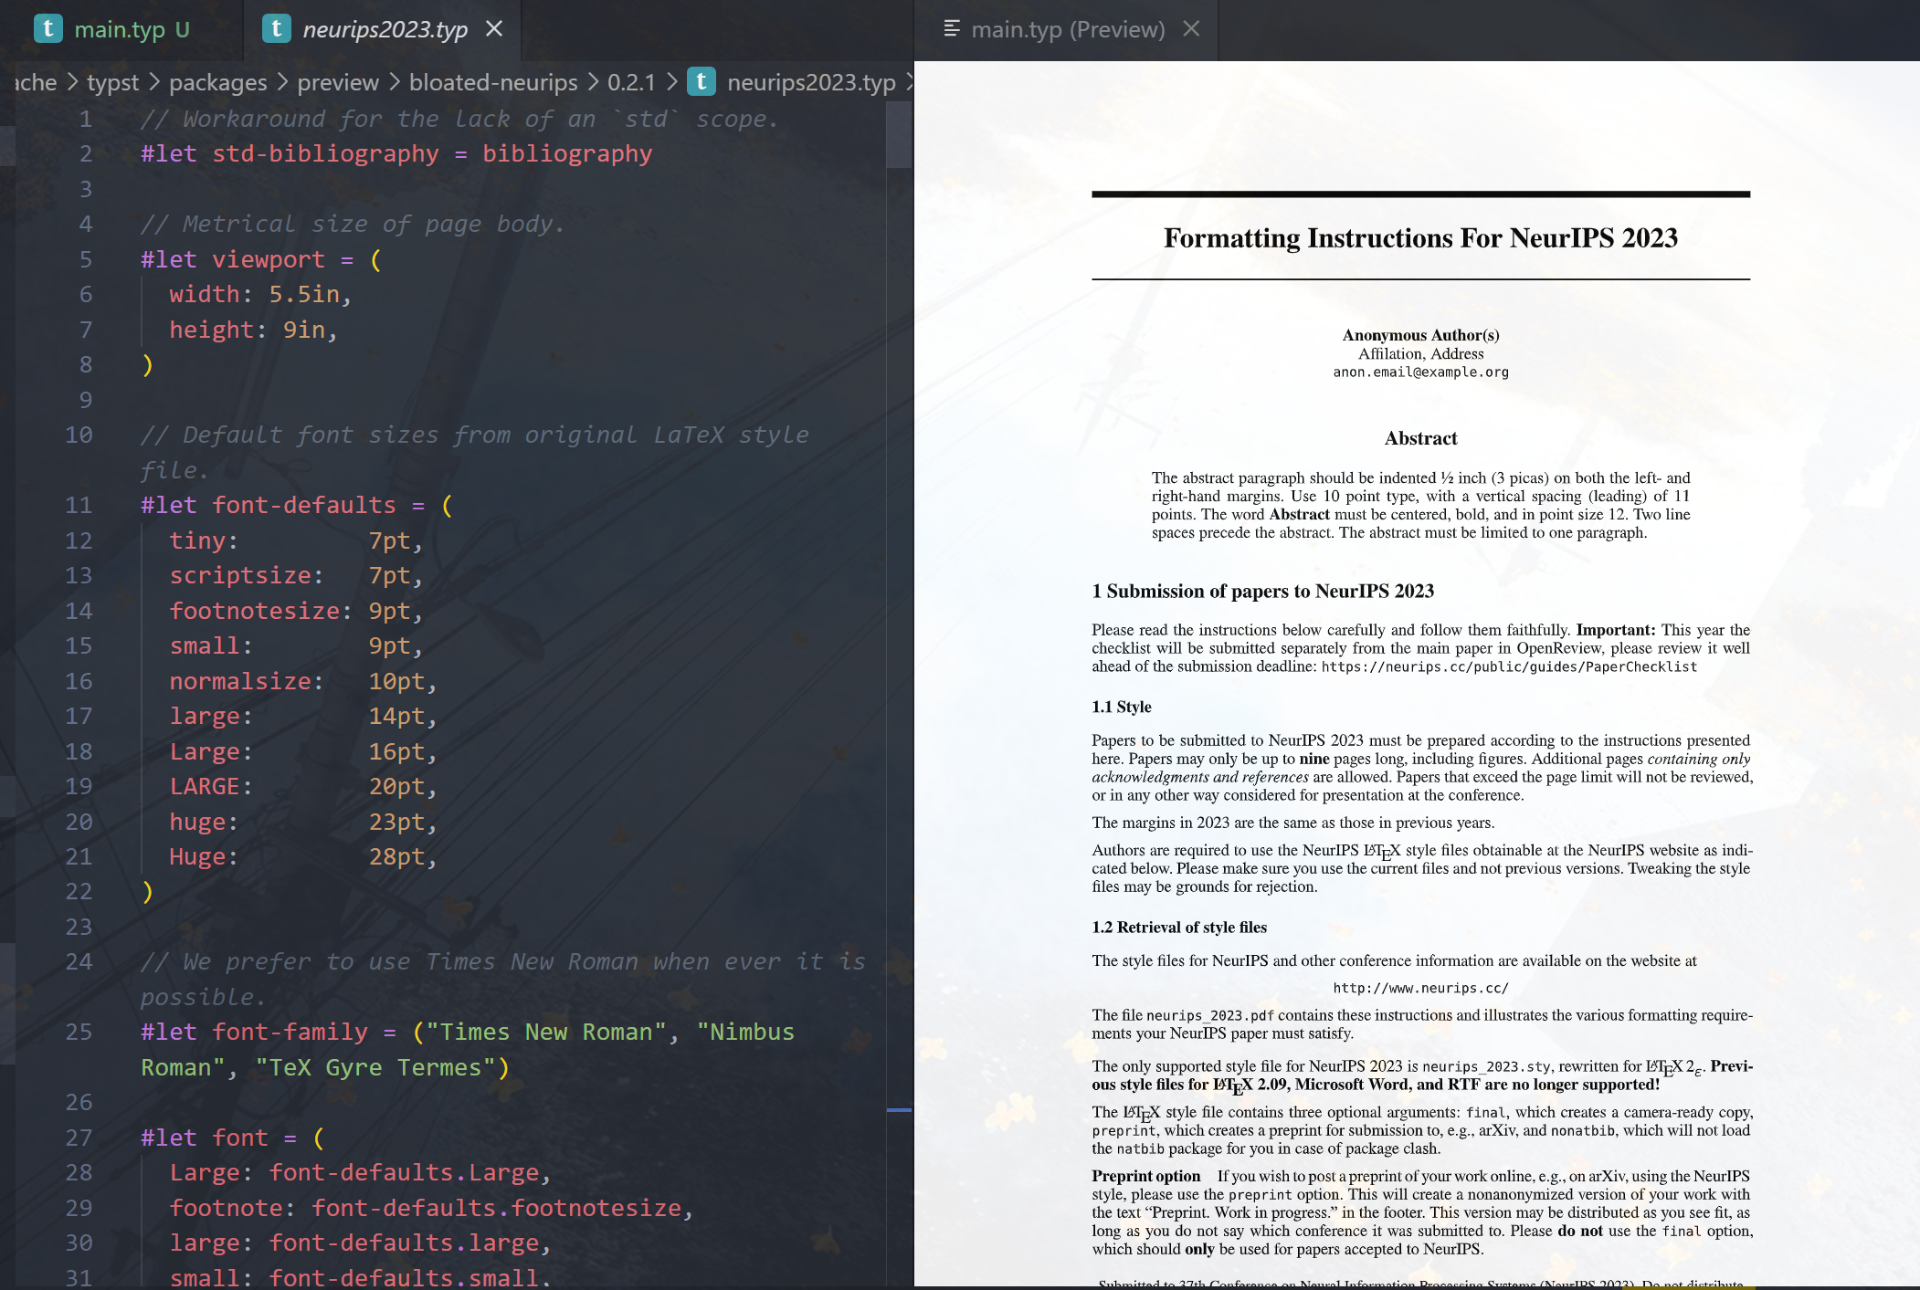Switch to the main.typ (Preview) tab

[1067, 29]
